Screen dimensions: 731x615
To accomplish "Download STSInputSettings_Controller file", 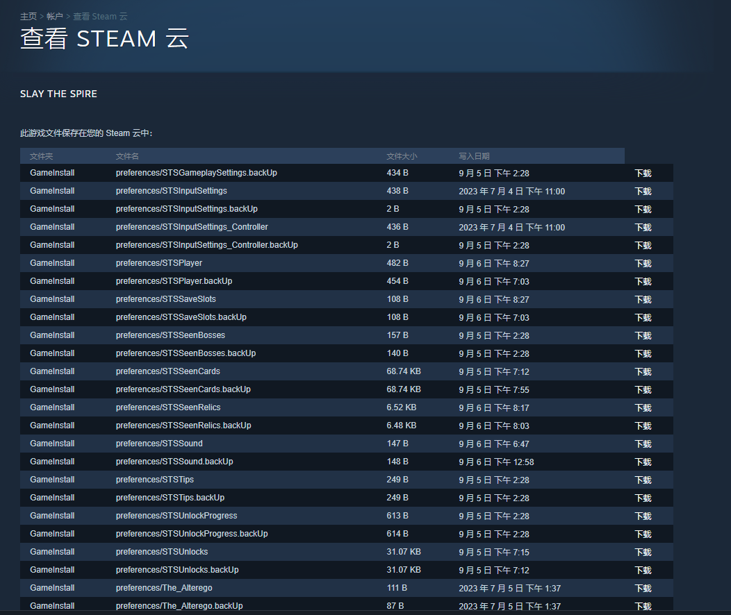I will point(643,228).
